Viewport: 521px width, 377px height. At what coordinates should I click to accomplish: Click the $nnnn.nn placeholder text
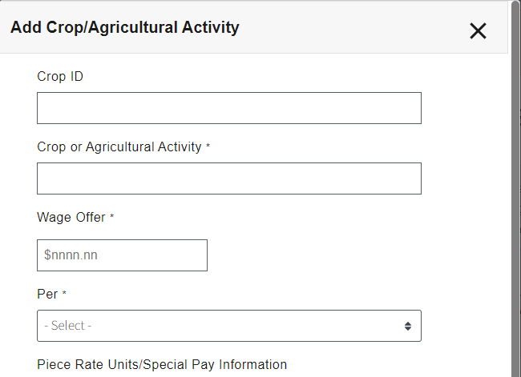click(x=76, y=255)
